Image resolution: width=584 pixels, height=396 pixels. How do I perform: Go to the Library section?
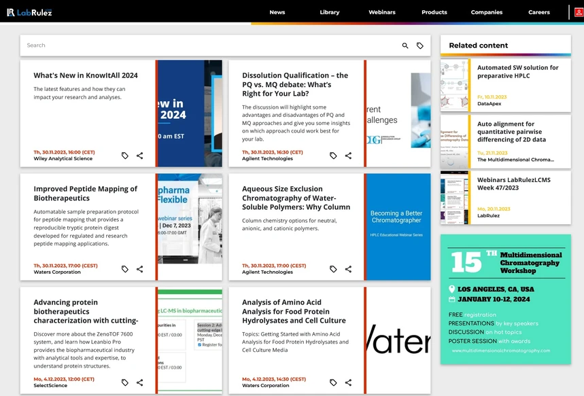click(330, 12)
